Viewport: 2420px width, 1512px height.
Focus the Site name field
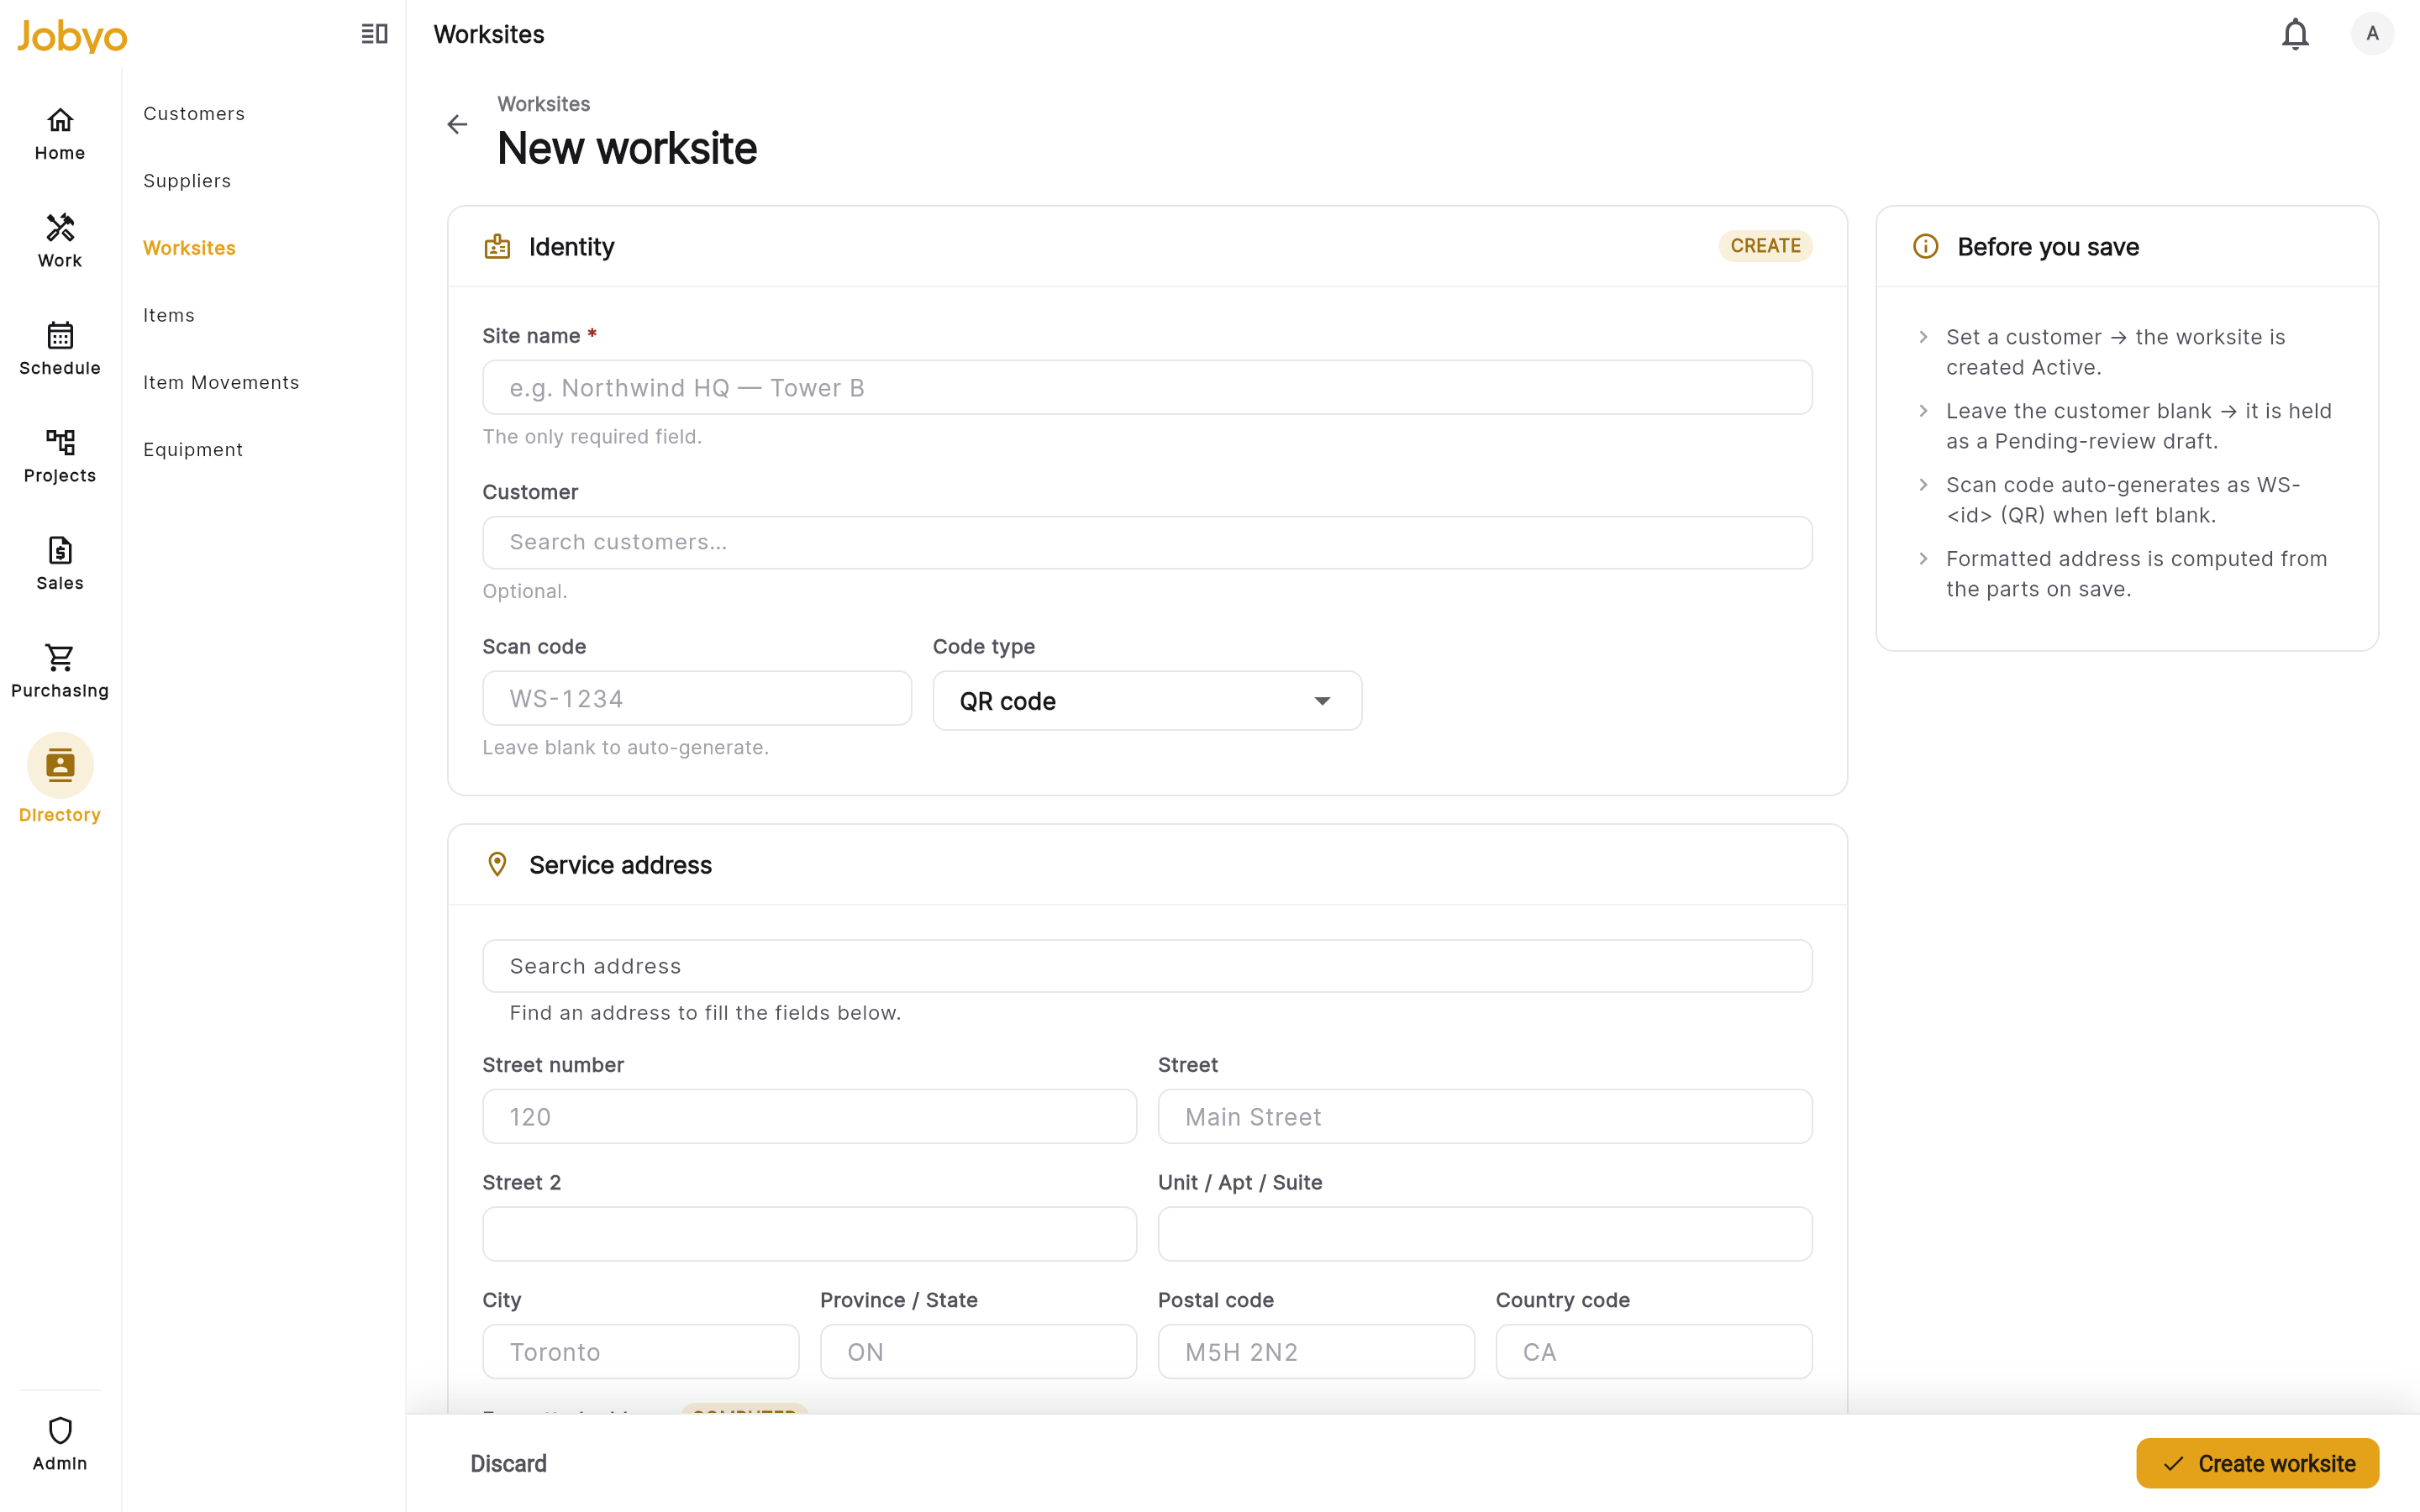[x=1147, y=388]
